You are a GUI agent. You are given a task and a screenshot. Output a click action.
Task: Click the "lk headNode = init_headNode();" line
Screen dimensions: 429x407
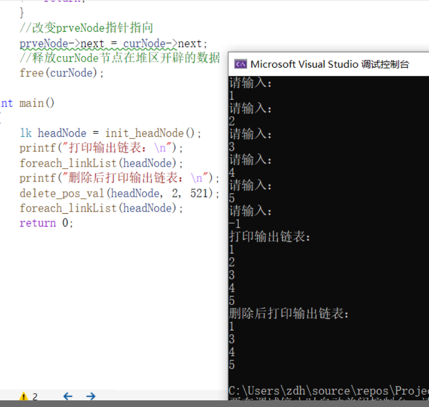click(111, 133)
